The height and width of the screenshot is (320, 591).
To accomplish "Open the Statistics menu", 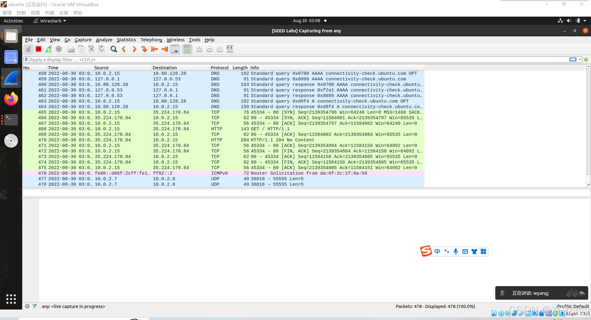I will click(x=126, y=40).
